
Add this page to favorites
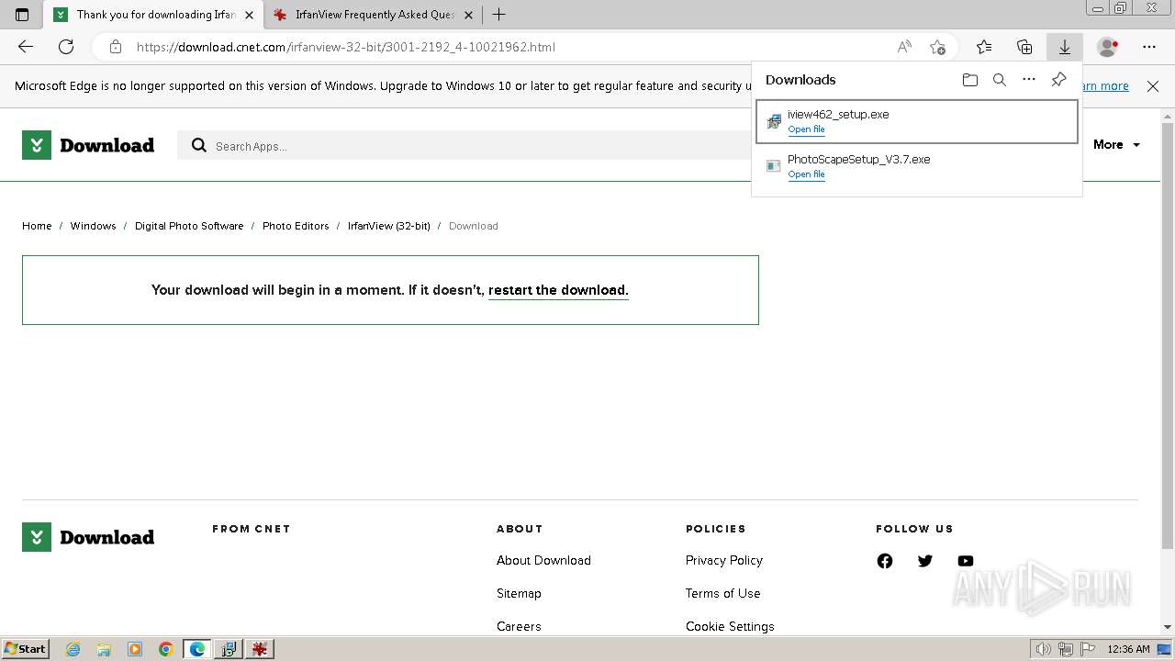pyautogui.click(x=937, y=47)
